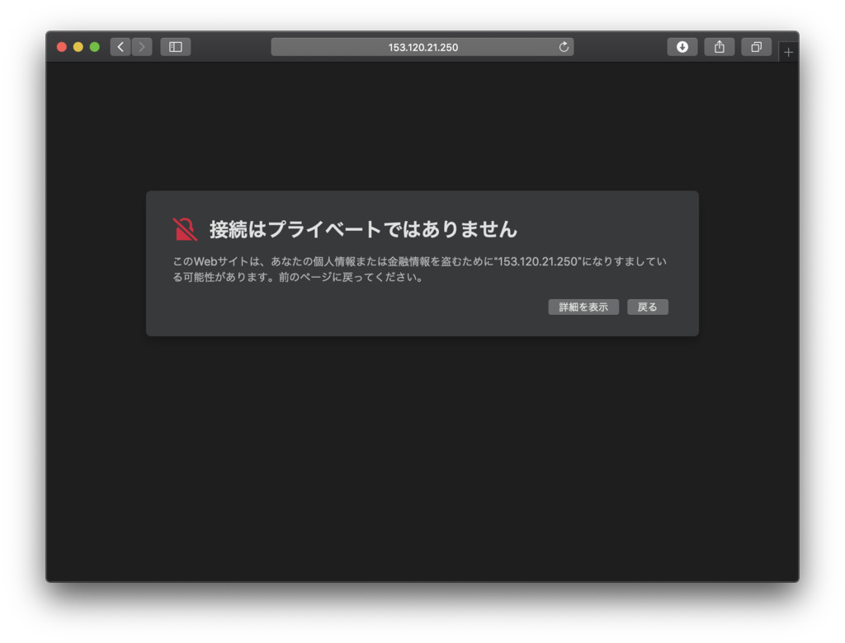The width and height of the screenshot is (845, 643).
Task: Click the 戻る button
Action: click(648, 307)
